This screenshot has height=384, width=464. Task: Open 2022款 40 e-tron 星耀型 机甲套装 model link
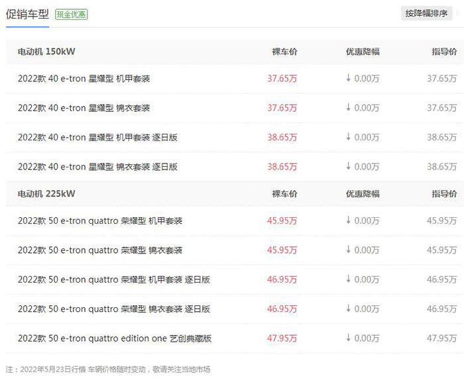[x=84, y=79]
